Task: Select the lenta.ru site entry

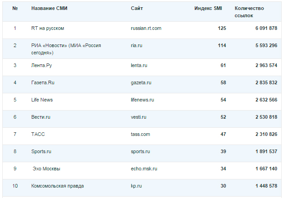Action: [x=139, y=65]
